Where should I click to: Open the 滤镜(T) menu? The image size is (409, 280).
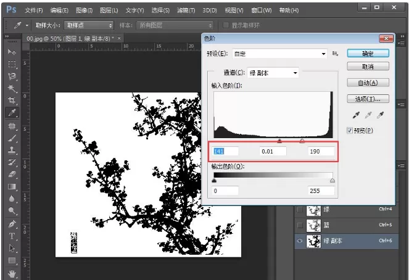[186, 10]
